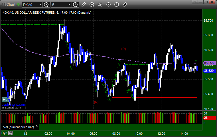Expand the interval 5 dropdown arrow
The width and height of the screenshot is (217, 137).
70,5
